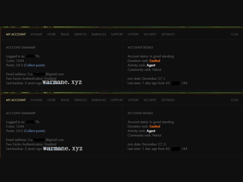Open SERVICES in the lower panel menu
The width and height of the screenshot is (243, 182).
(80, 100)
